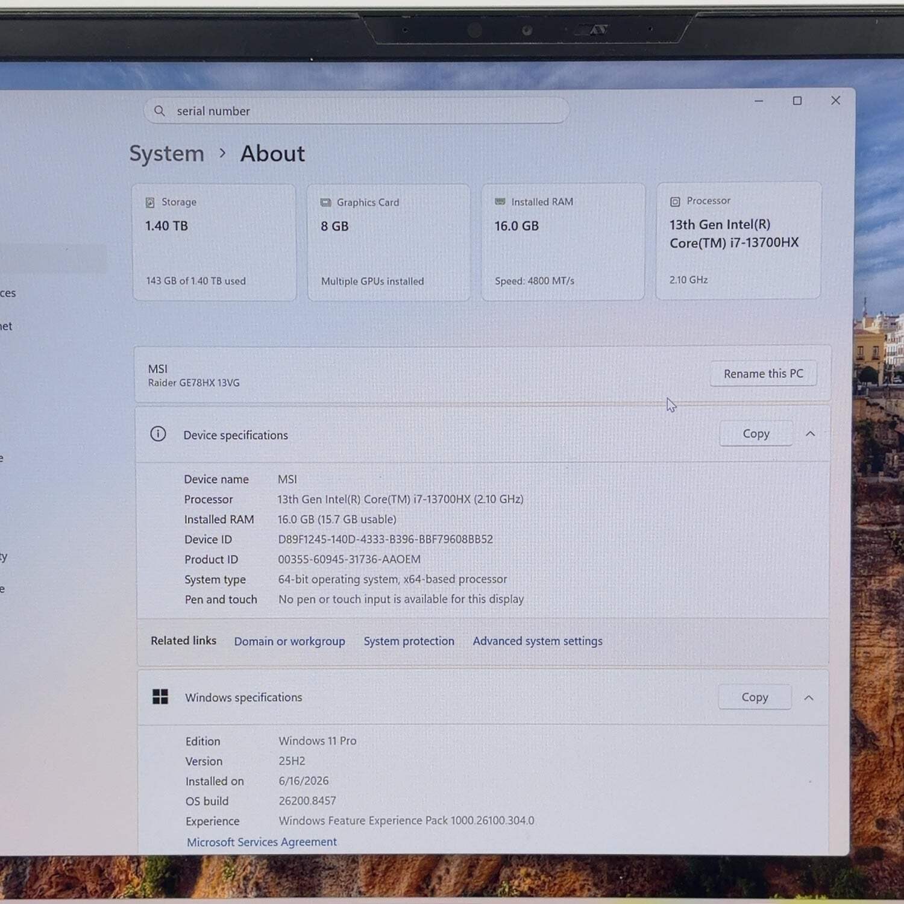Viewport: 904px width, 904px height.
Task: Open Domain or workgroup link
Action: point(289,641)
